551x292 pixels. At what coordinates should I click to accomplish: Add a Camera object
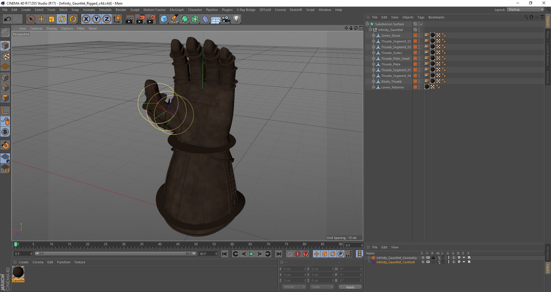tap(226, 19)
